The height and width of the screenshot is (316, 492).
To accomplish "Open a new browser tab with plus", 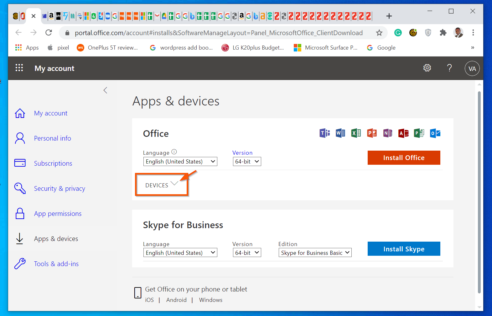I will pyautogui.click(x=389, y=16).
